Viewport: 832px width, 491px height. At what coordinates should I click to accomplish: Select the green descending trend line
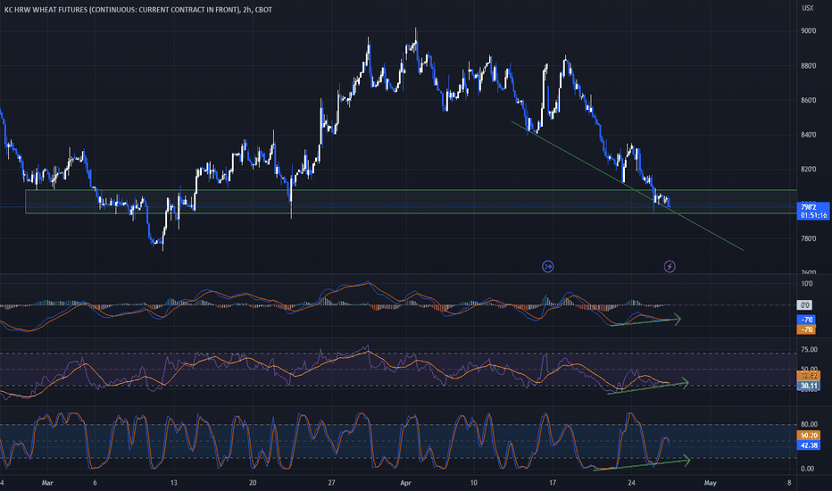[x=628, y=186]
